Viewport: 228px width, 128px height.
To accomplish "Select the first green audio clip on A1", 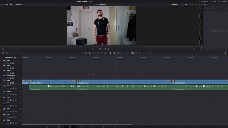I will click(x=53, y=87).
